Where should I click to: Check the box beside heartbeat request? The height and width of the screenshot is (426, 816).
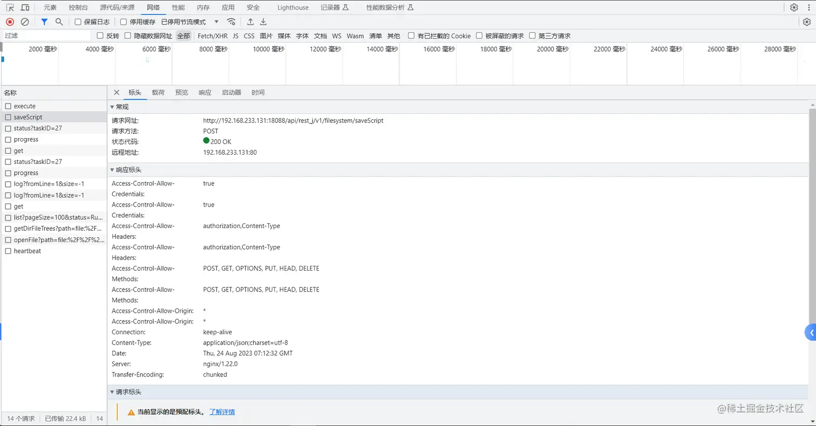(8, 251)
